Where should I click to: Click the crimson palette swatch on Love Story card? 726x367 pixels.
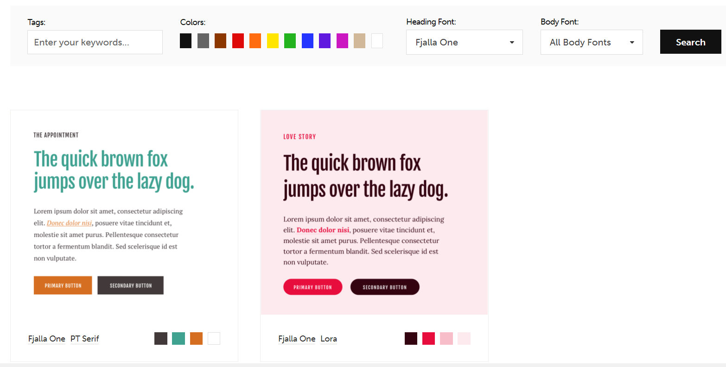428,338
